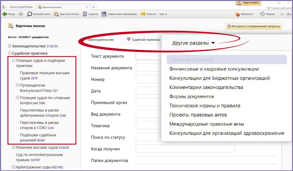Open Избранное star icon
293x171 pixels.
coord(237,14)
